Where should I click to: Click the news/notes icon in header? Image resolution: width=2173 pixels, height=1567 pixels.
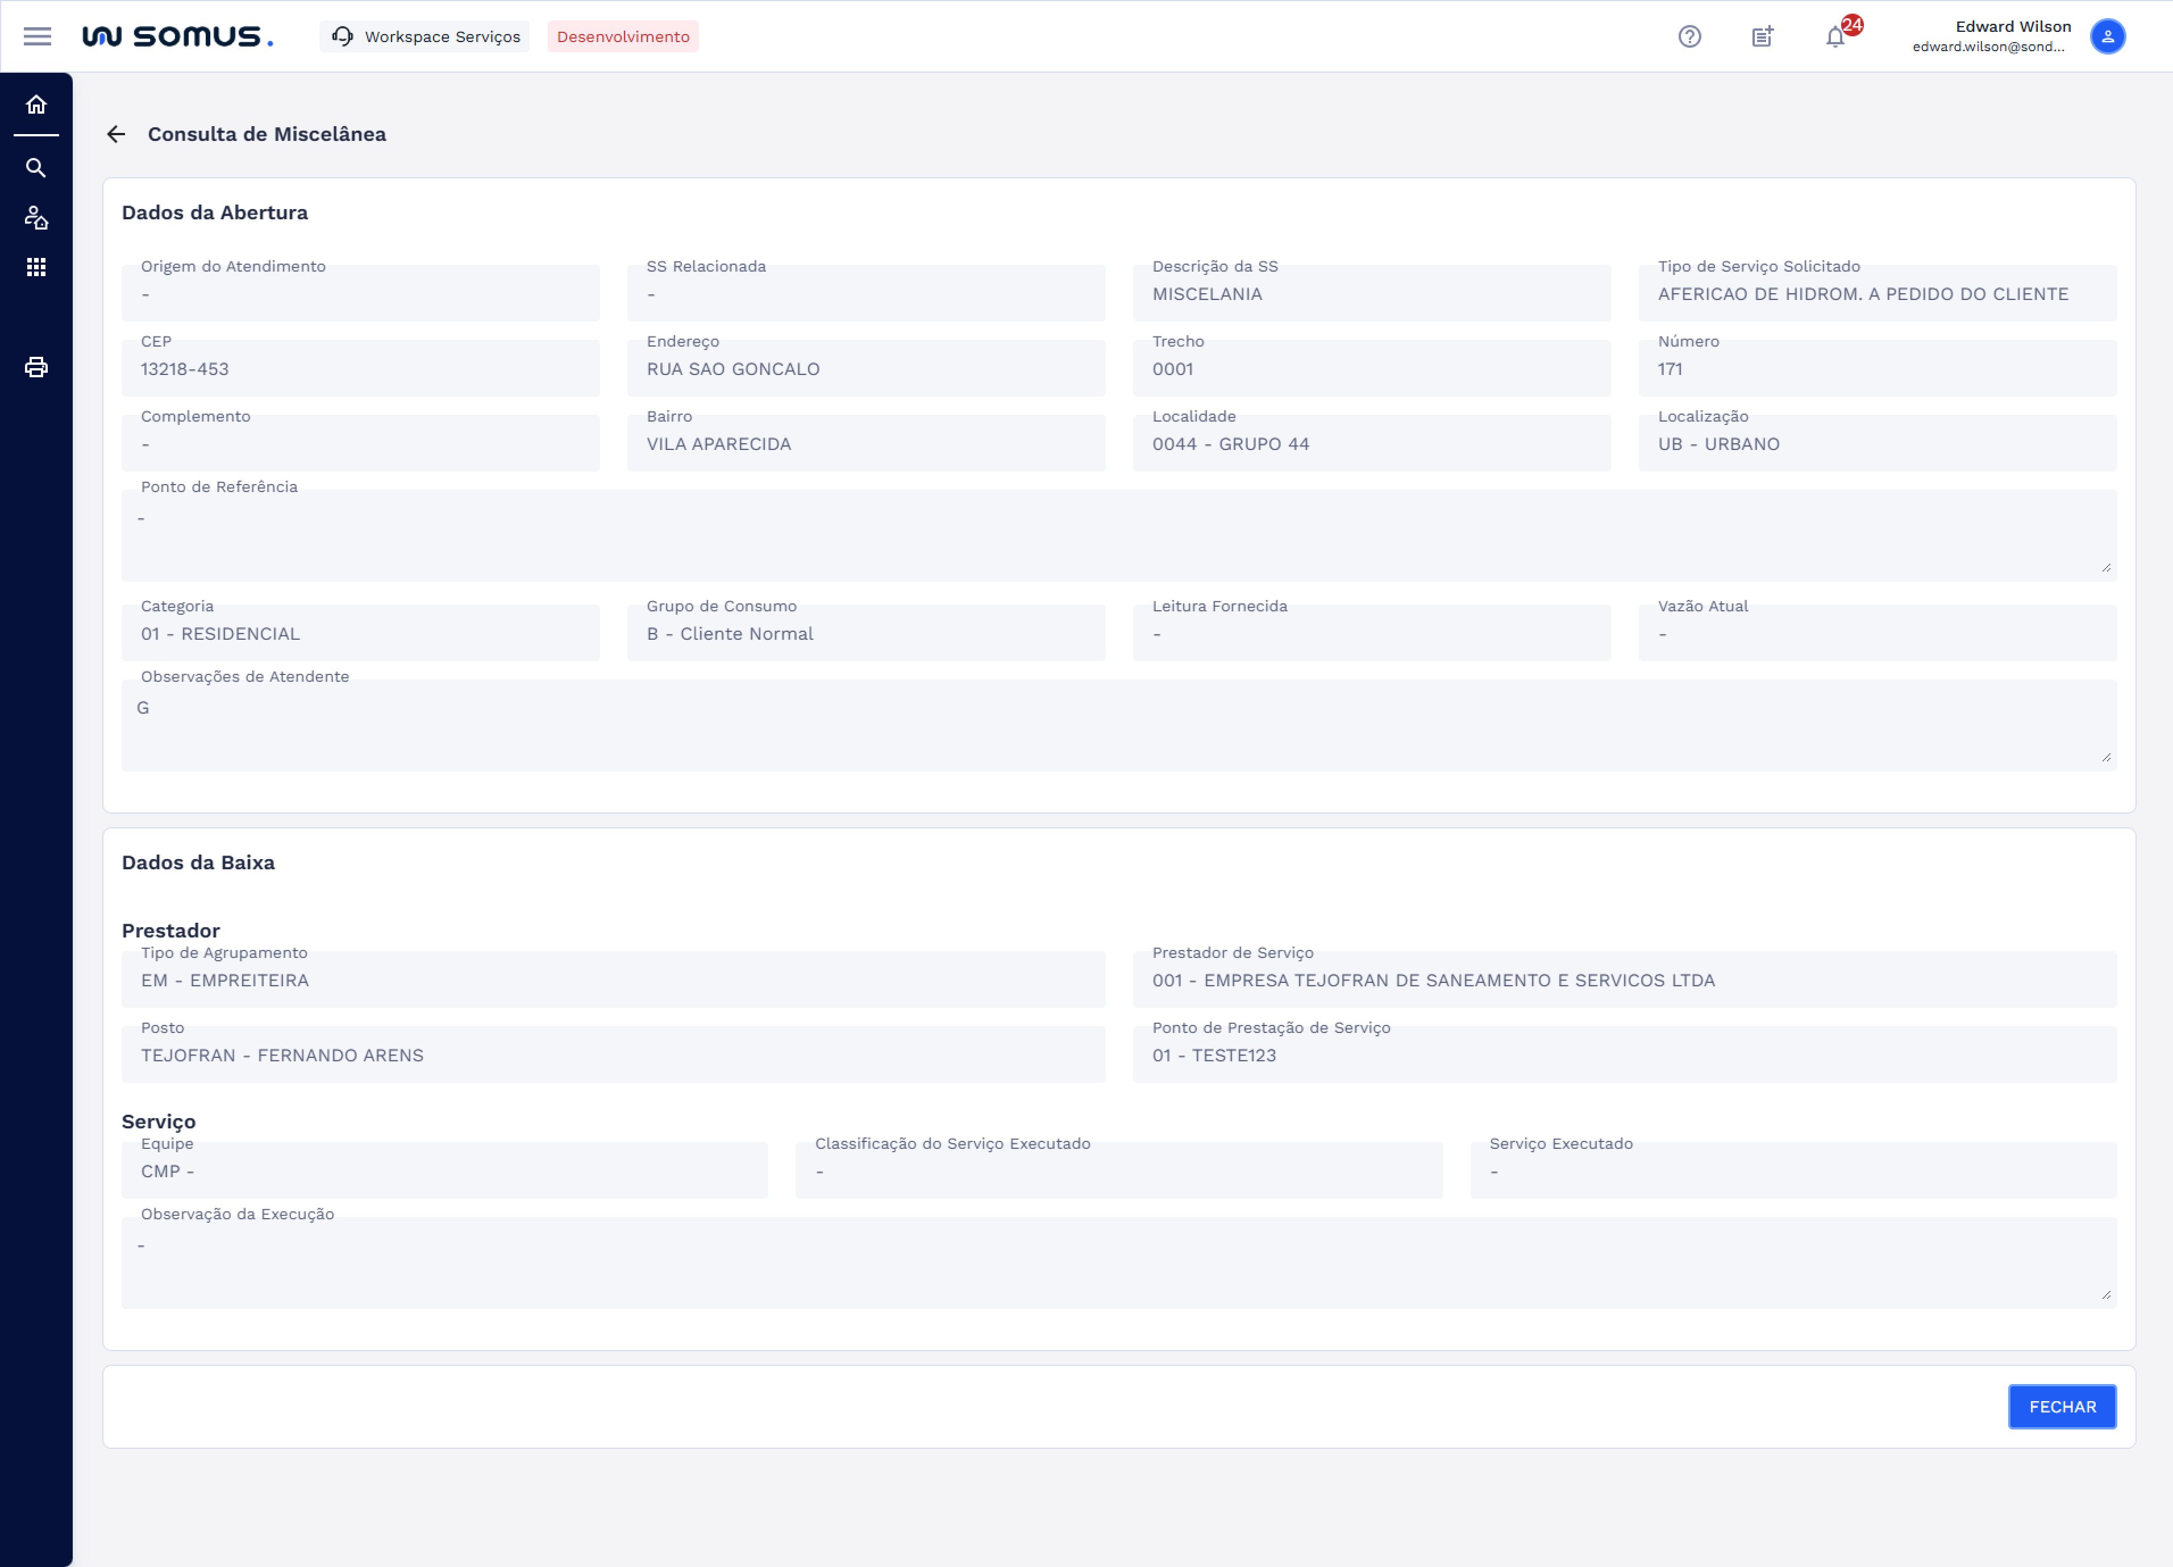pos(1762,36)
